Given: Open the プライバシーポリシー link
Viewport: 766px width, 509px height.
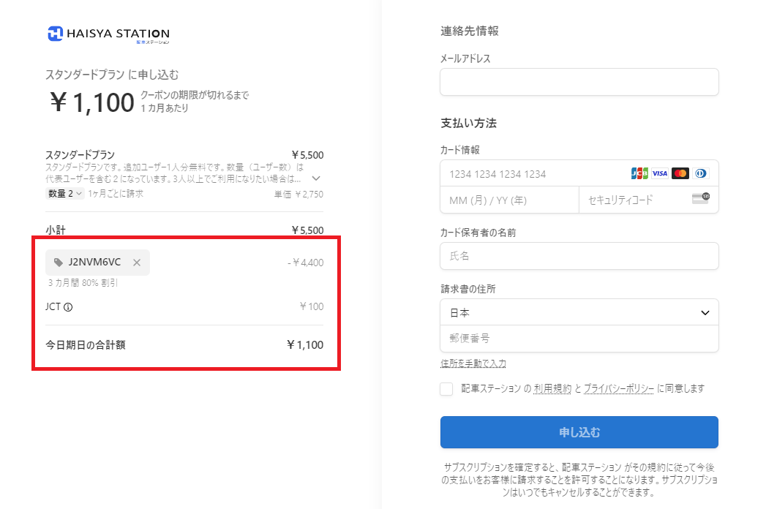Looking at the screenshot, I should (x=618, y=389).
